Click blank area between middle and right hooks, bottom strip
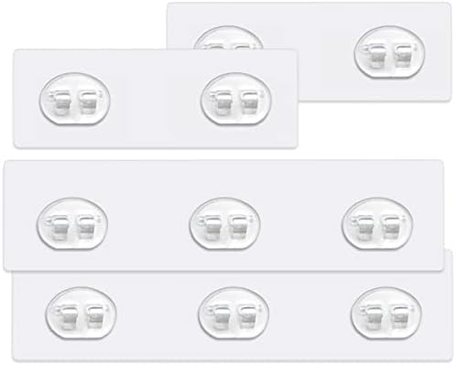Screen dimensions: 456x365 click(309, 313)
